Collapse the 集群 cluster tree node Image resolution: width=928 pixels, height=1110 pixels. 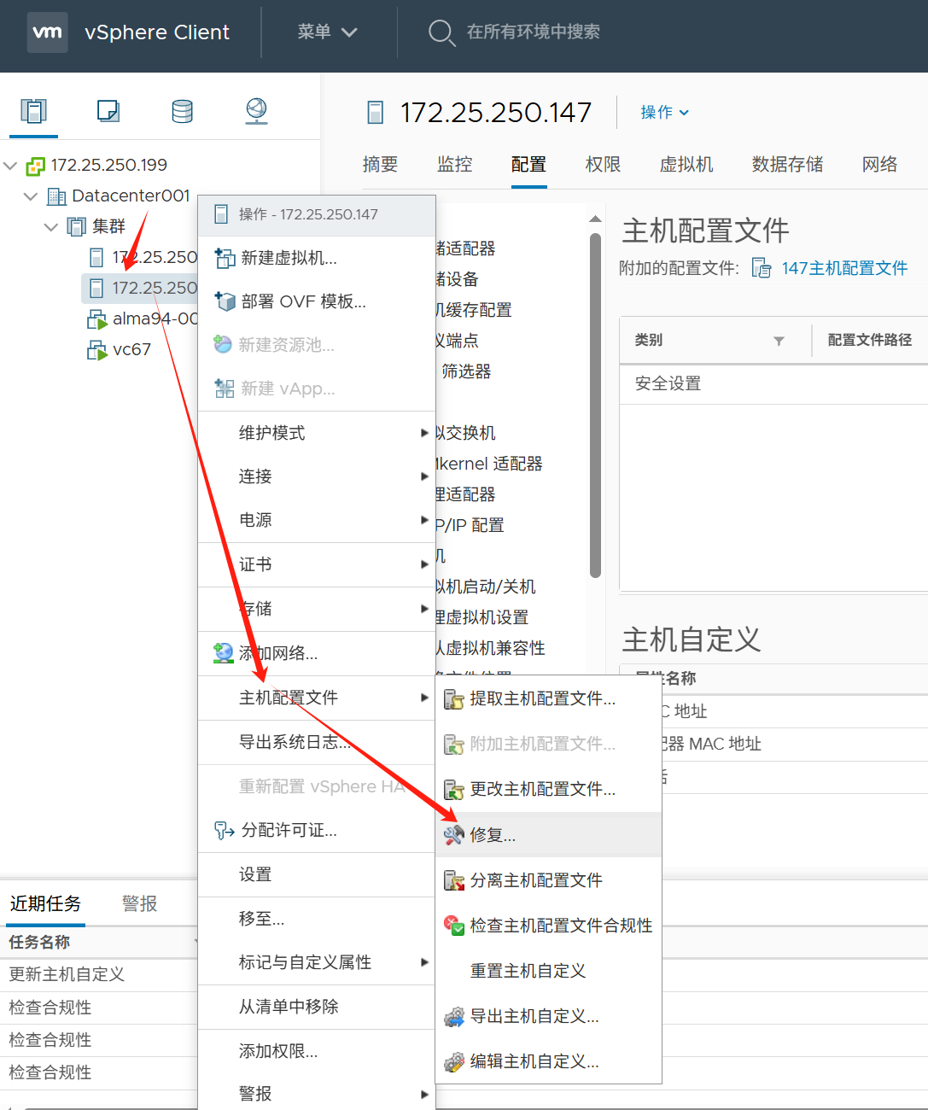[x=51, y=227]
